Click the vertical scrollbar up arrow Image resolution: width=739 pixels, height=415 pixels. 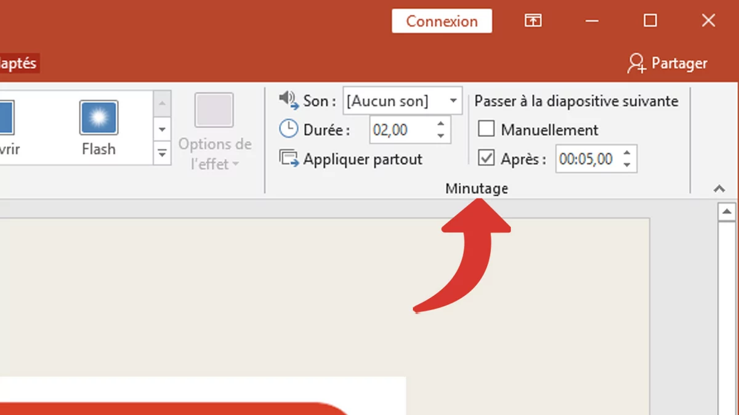coord(727,212)
